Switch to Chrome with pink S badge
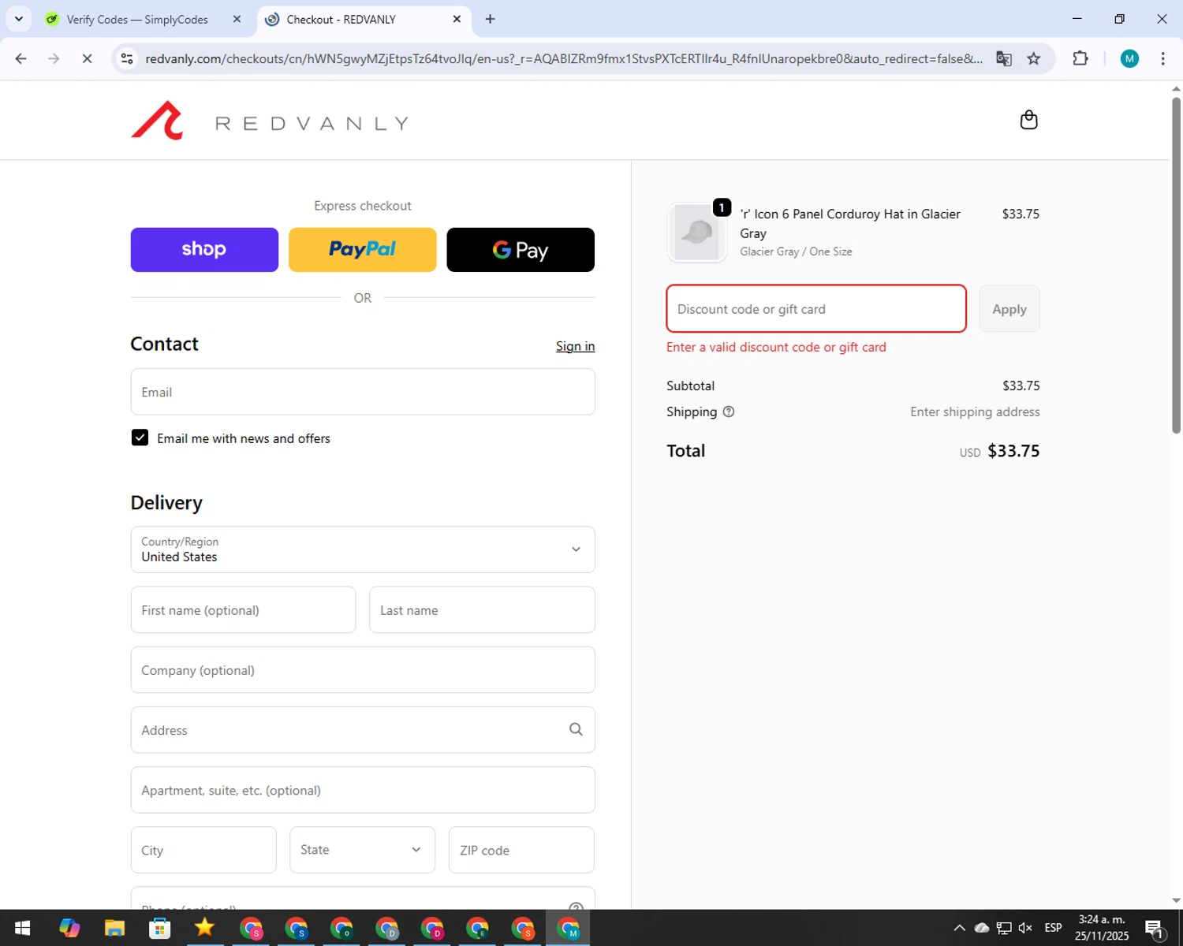 (251, 929)
